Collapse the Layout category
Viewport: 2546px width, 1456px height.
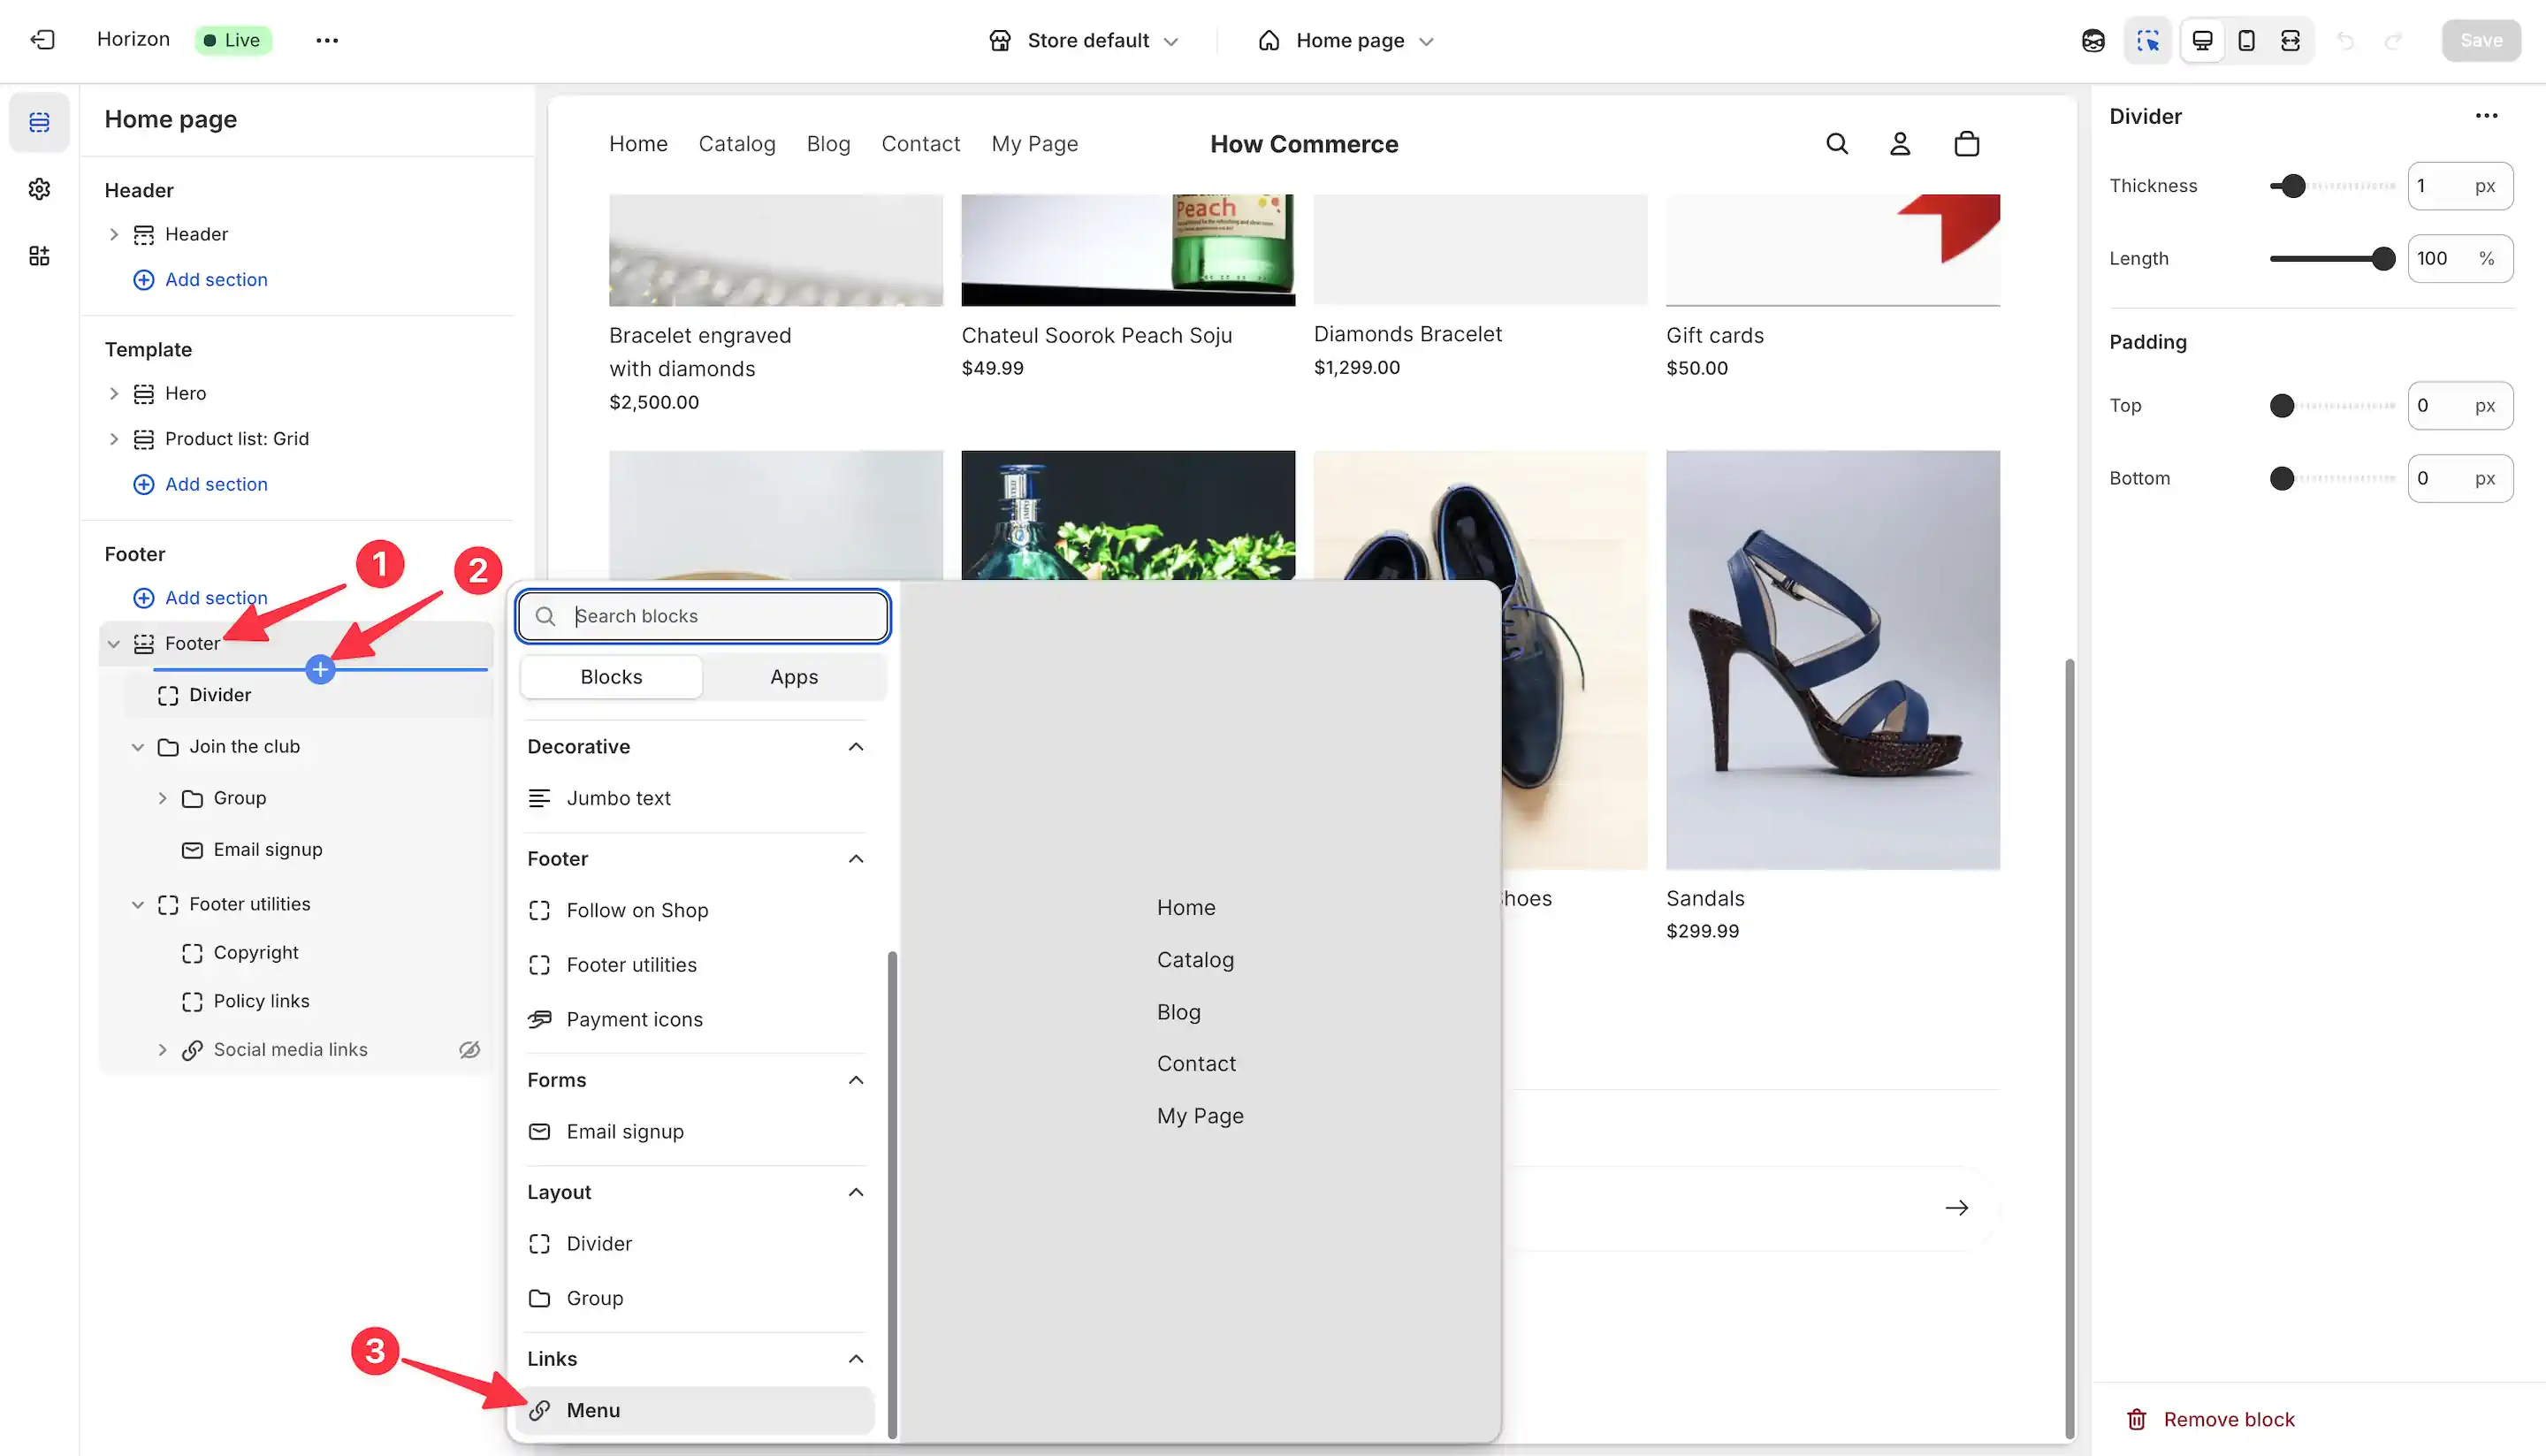856,1192
